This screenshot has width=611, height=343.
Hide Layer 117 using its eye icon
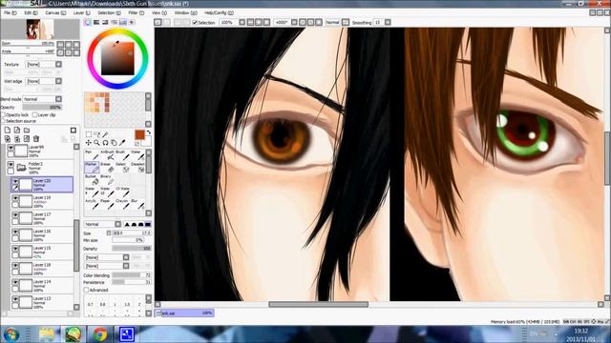coord(15,215)
